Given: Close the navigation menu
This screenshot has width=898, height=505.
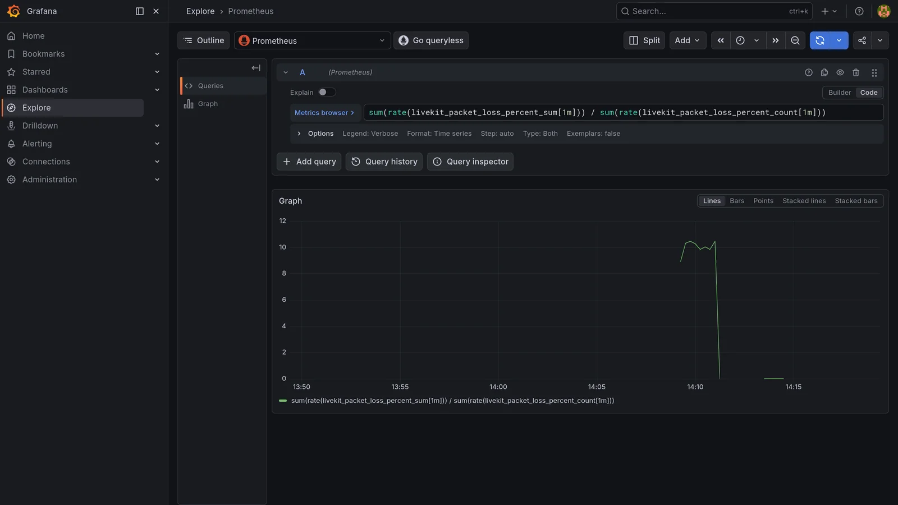Looking at the screenshot, I should pyautogui.click(x=156, y=11).
